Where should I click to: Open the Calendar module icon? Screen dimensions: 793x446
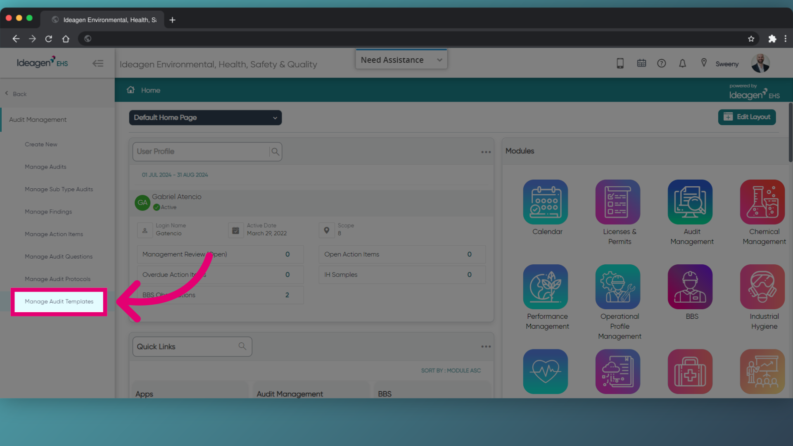[x=545, y=202]
